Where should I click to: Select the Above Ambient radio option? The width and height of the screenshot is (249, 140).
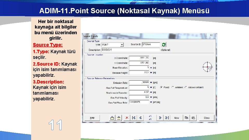(186, 87)
